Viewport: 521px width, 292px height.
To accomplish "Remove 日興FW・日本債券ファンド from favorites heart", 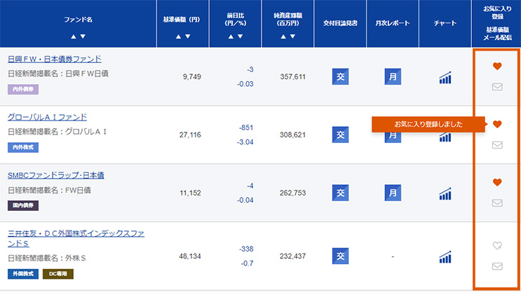I will (x=497, y=67).
